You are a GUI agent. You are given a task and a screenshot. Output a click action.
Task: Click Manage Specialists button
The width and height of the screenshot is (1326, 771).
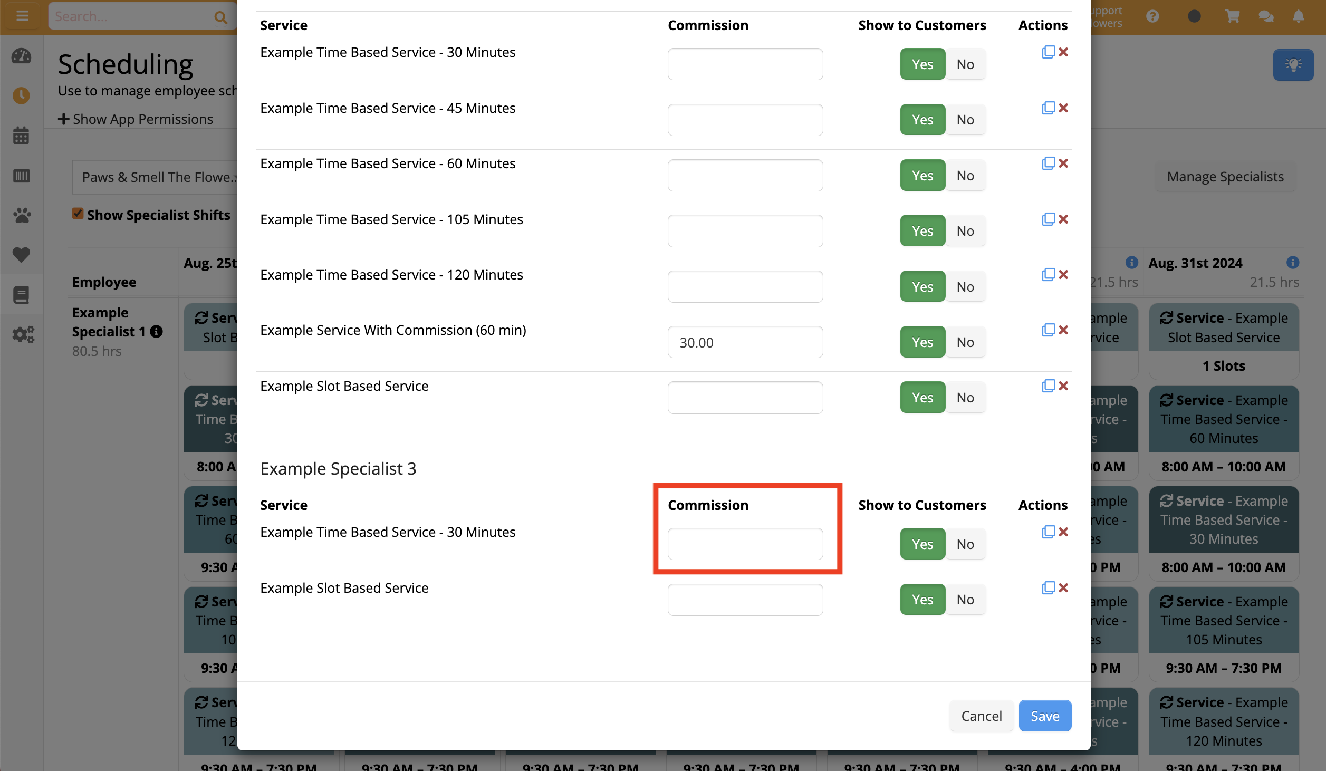click(x=1225, y=177)
